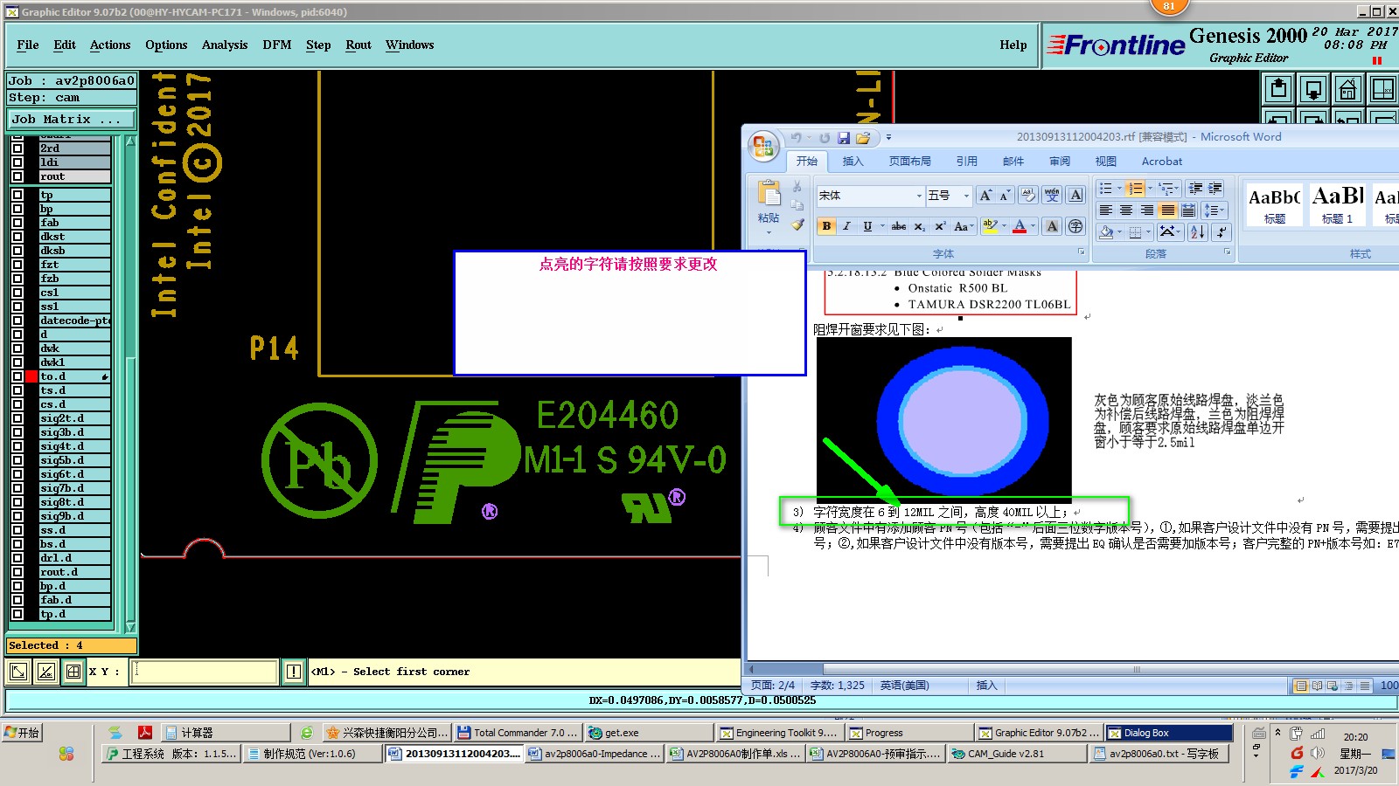Open Genesis DFM menu
The width and height of the screenshot is (1399, 786).
pyautogui.click(x=277, y=45)
